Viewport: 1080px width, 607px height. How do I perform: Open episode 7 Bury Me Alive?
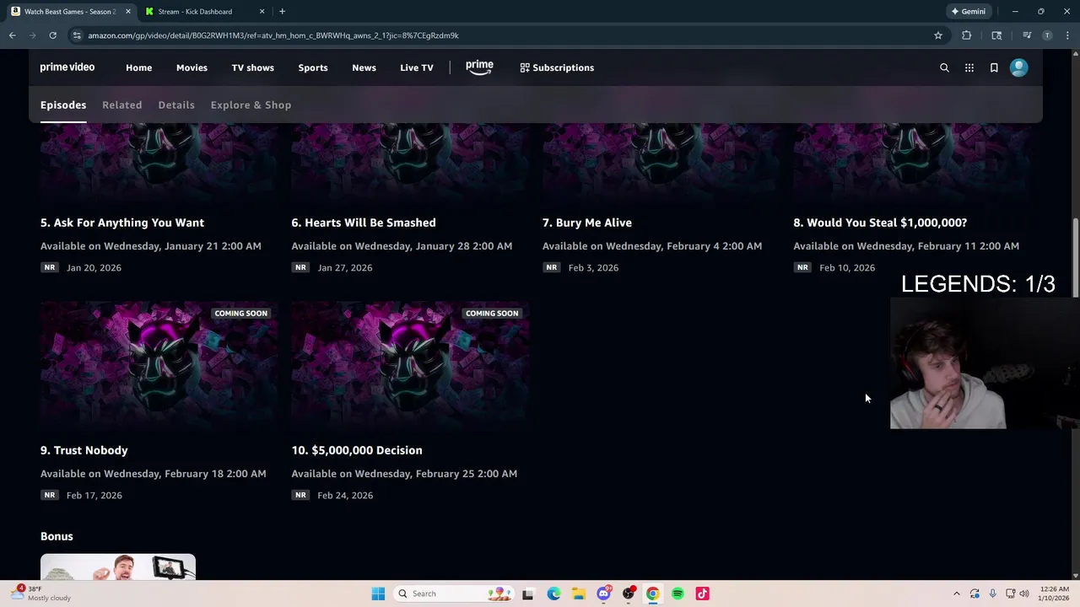587,223
